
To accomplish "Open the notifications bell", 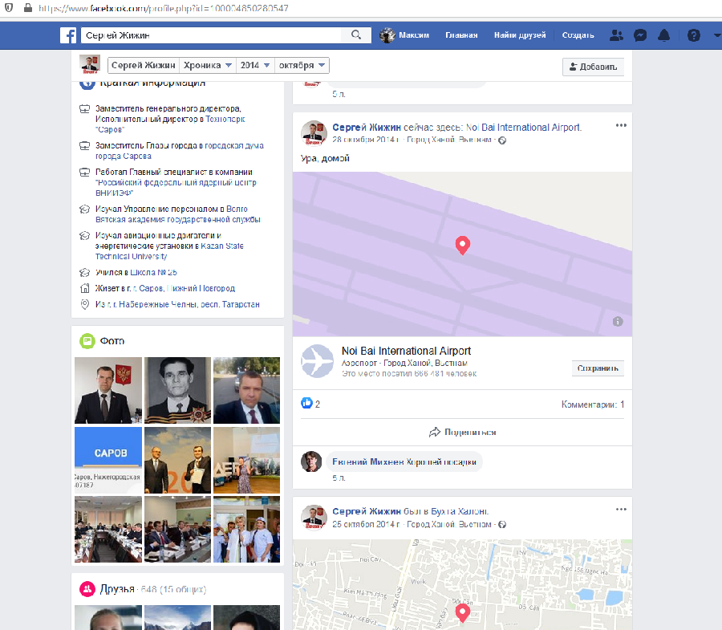I will point(664,35).
